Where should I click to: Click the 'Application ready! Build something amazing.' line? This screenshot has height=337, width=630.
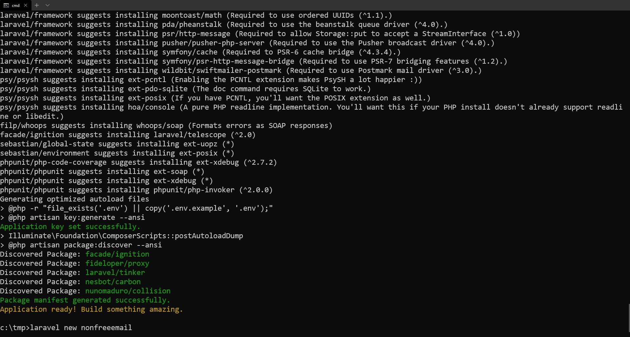[x=91, y=309]
